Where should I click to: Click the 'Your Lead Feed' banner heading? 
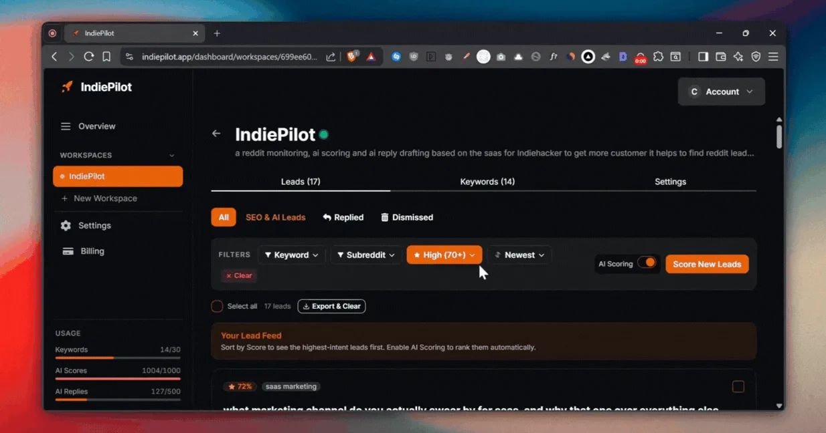[251, 335]
